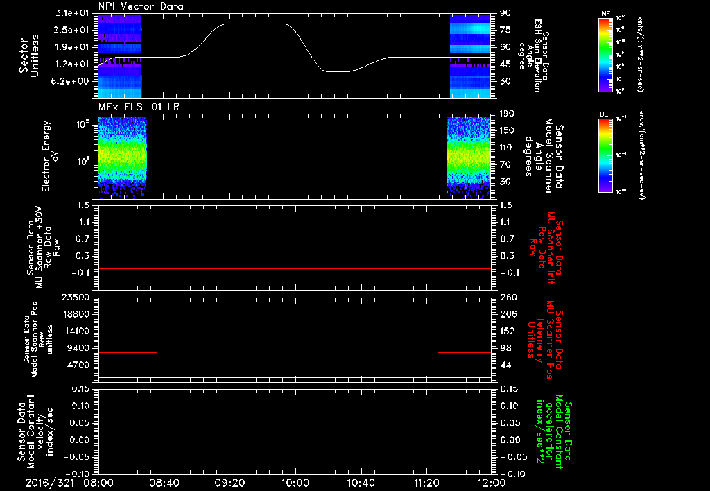
Task: Click the Model Scanner Angle degrees axis title
Action: [544, 157]
